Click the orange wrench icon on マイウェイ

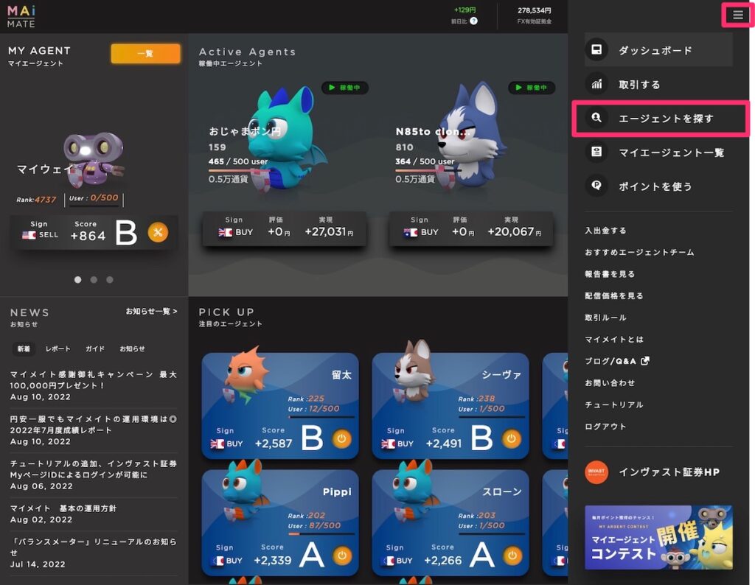158,233
